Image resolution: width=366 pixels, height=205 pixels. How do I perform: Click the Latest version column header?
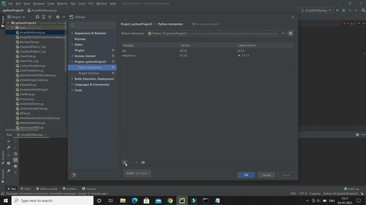pyautogui.click(x=246, y=46)
